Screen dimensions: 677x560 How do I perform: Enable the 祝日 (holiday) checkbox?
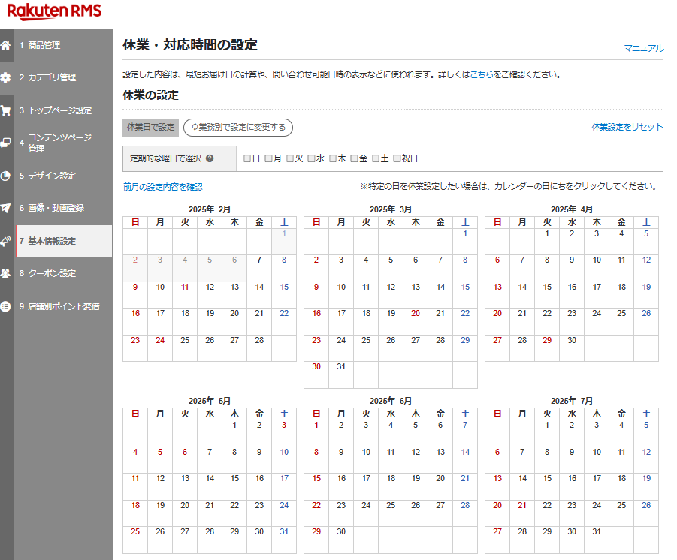pos(397,158)
